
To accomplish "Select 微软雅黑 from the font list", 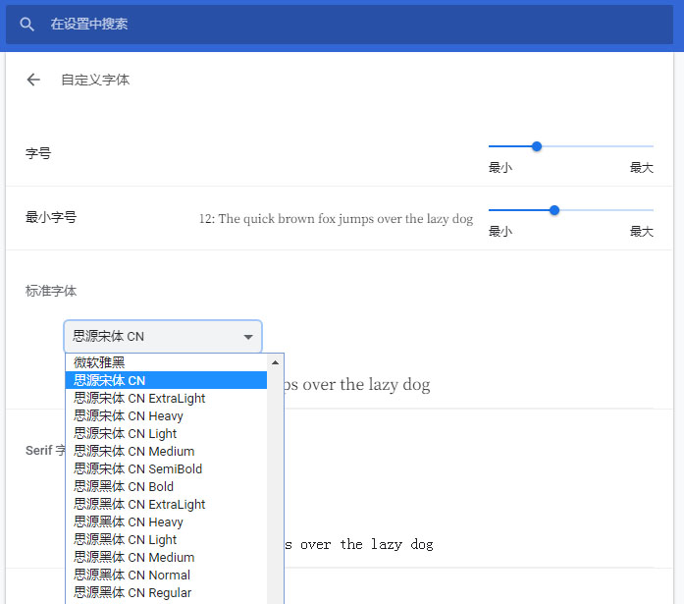I will [166, 362].
